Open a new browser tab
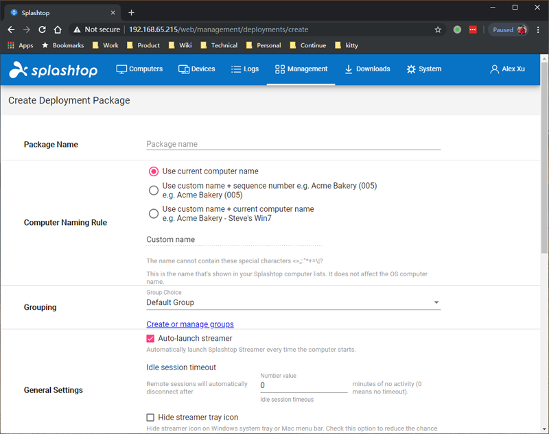Viewport: 549px width, 434px height. [131, 12]
